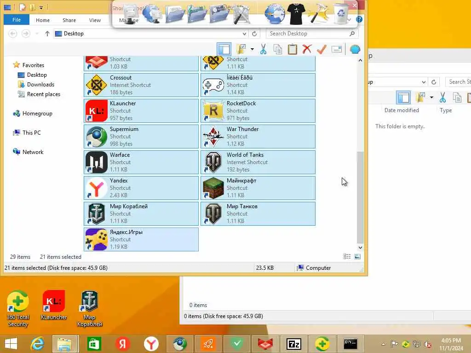Open the Мир Кораблей desktop shortcut
471x353 pixels.
click(90, 308)
